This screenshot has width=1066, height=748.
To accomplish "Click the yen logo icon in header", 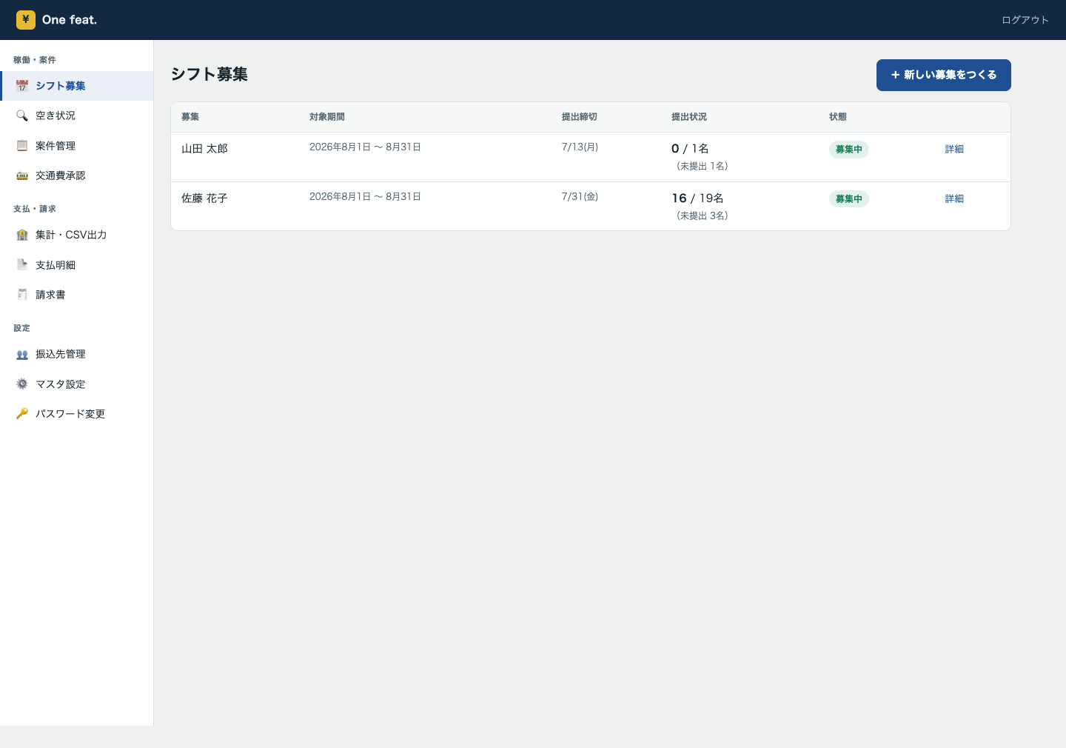I will (x=26, y=20).
